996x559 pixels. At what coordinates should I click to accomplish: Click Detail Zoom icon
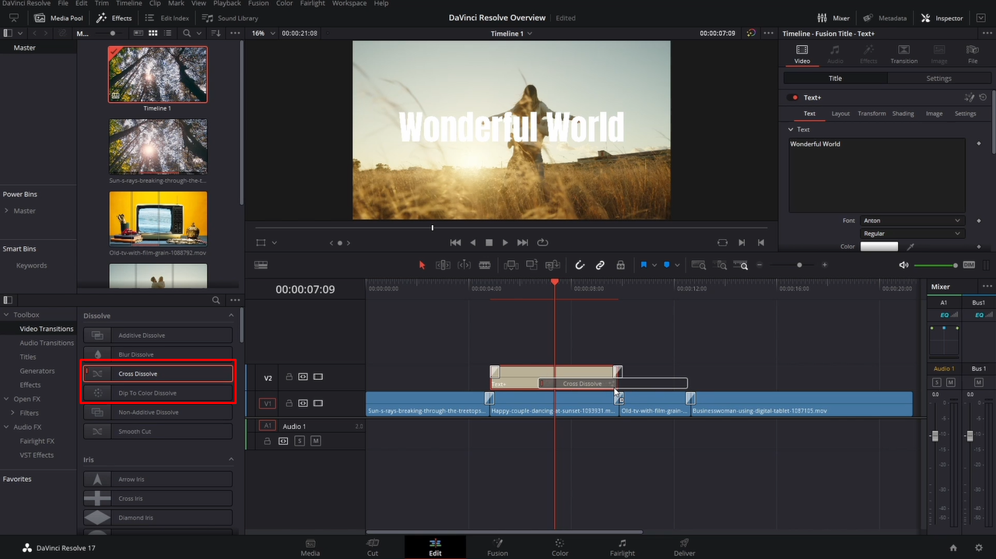pyautogui.click(x=721, y=265)
